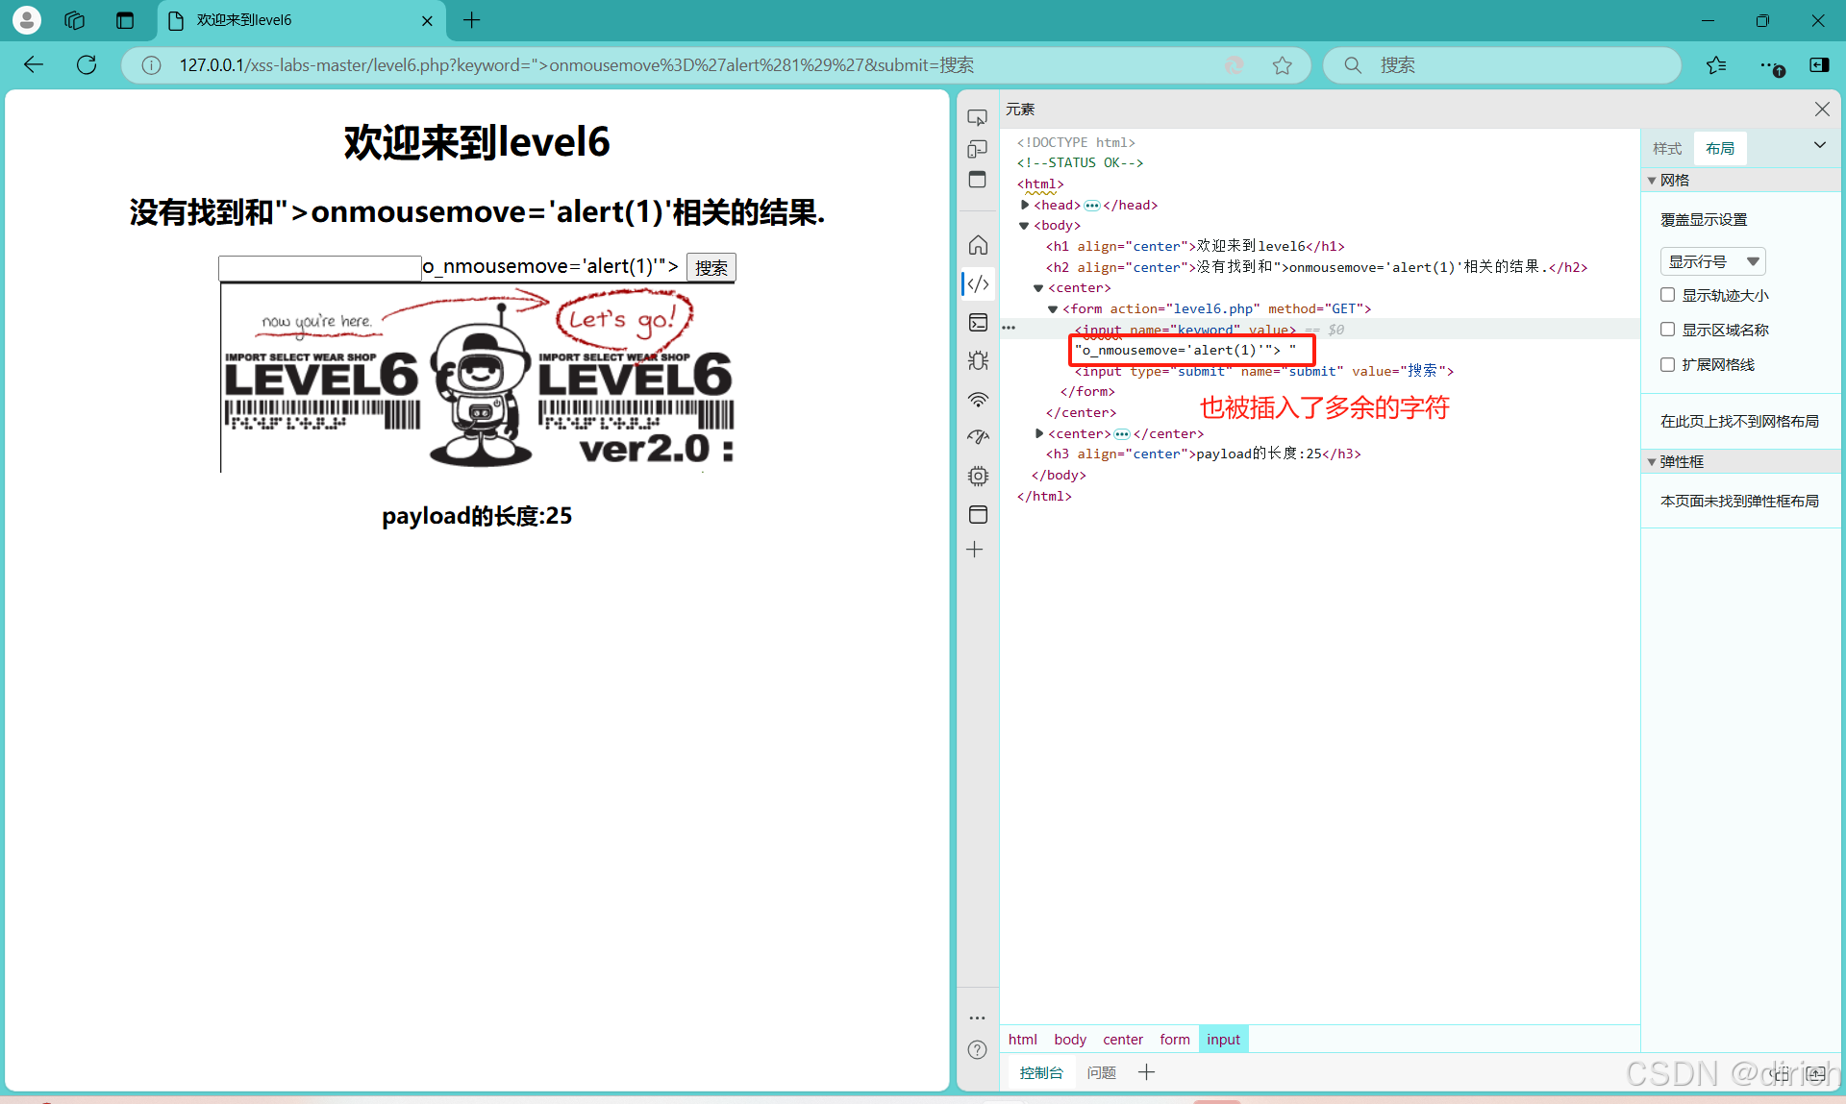Enable 扩展网格线 checkbox

[1668, 364]
